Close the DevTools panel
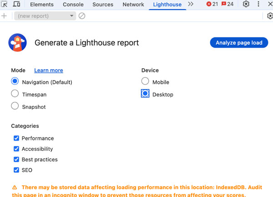 [x=270, y=4]
